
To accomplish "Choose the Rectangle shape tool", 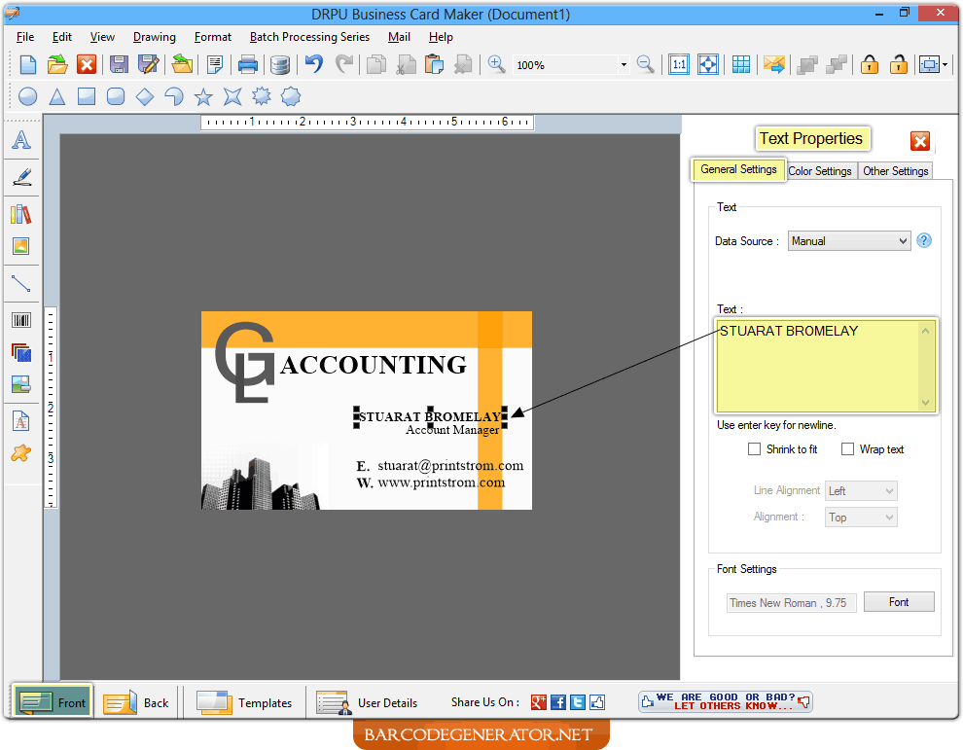I will click(86, 96).
